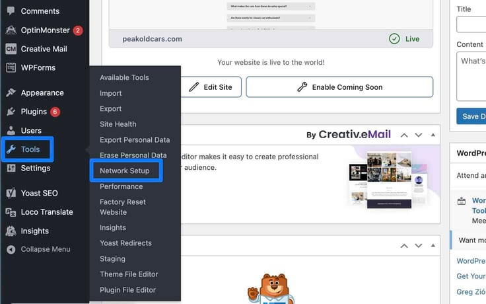Click the Settings sliders icon
Image resolution: width=486 pixels, height=304 pixels.
click(11, 168)
